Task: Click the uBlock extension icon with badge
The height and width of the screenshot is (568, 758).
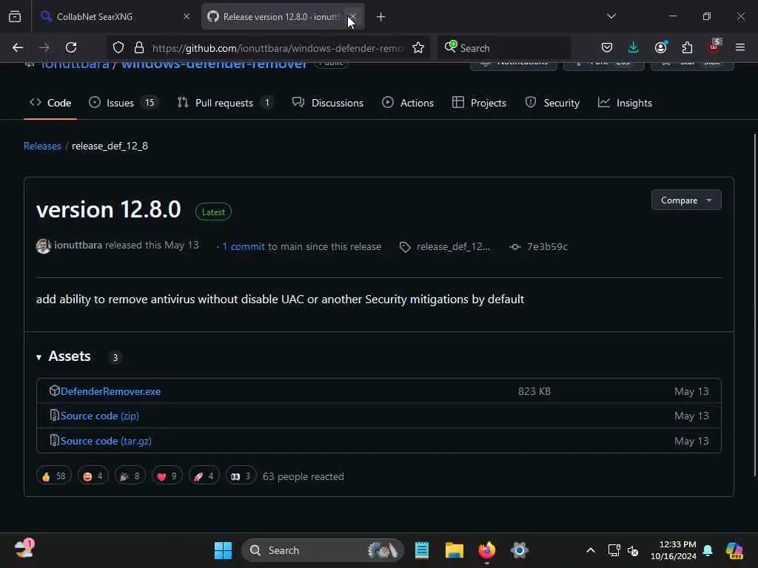Action: tap(714, 47)
